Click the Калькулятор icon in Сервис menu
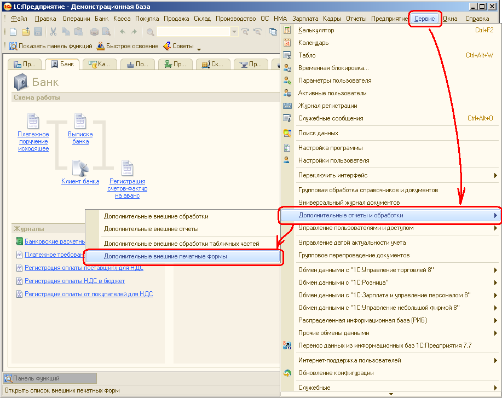Viewport: 502px width, 398px height. point(287,30)
